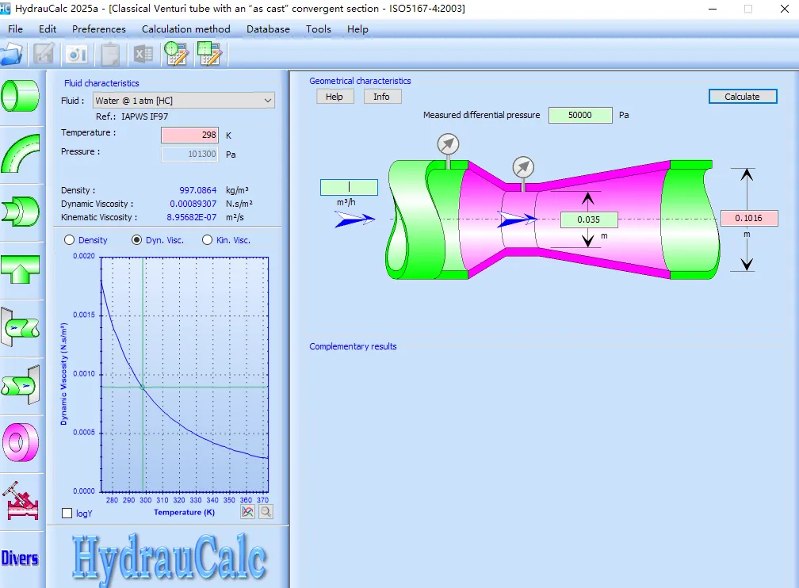Click the graph curve options icon
Viewport: 799px width, 588px height.
click(x=247, y=512)
